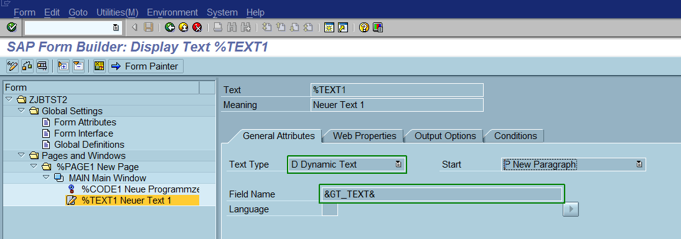Open the Utilities(M) menu
Viewport: 681px width, 239px height.
(x=117, y=12)
